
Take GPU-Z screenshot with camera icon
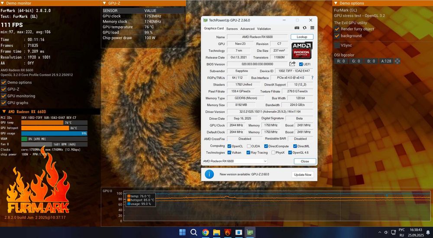297,28
